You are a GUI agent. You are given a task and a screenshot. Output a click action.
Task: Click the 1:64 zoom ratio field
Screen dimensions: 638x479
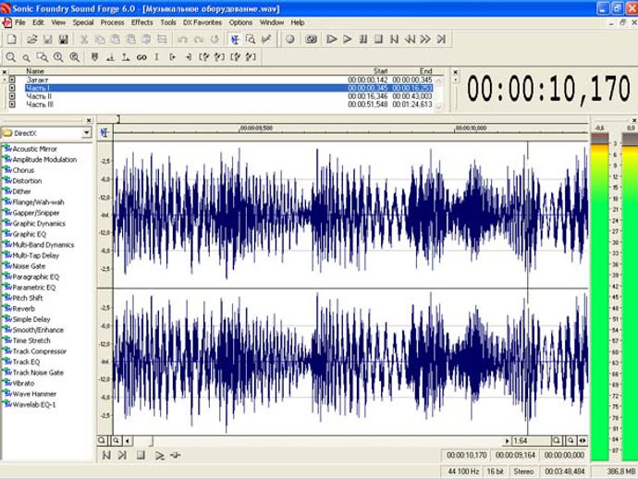pyautogui.click(x=531, y=441)
